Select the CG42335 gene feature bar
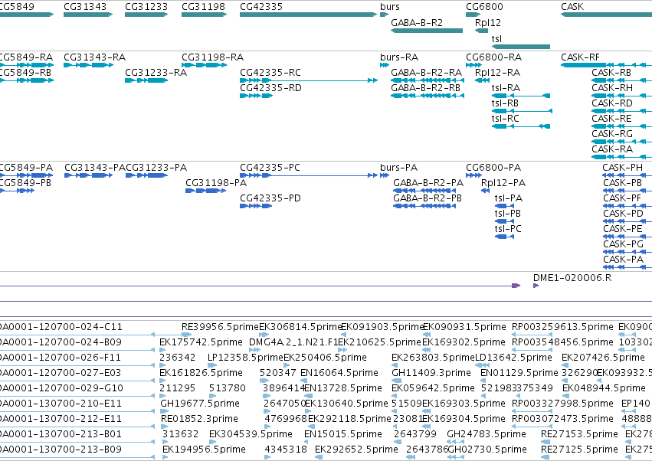The width and height of the screenshot is (652, 461). click(309, 15)
